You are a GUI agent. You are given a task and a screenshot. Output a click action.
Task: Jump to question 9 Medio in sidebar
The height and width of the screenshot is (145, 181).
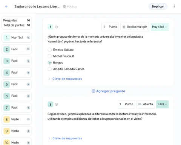(x=17, y=131)
